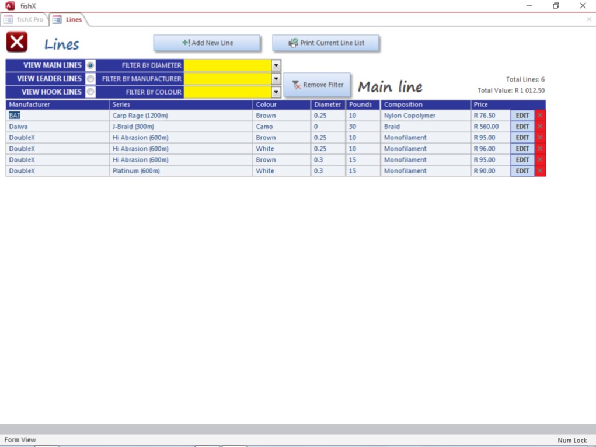This screenshot has height=447, width=596.
Task: Select the View Main Lines radio button
Action: click(90, 65)
